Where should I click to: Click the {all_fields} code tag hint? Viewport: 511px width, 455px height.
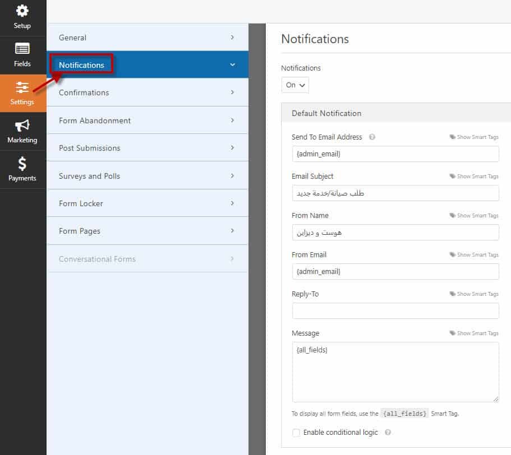point(404,414)
